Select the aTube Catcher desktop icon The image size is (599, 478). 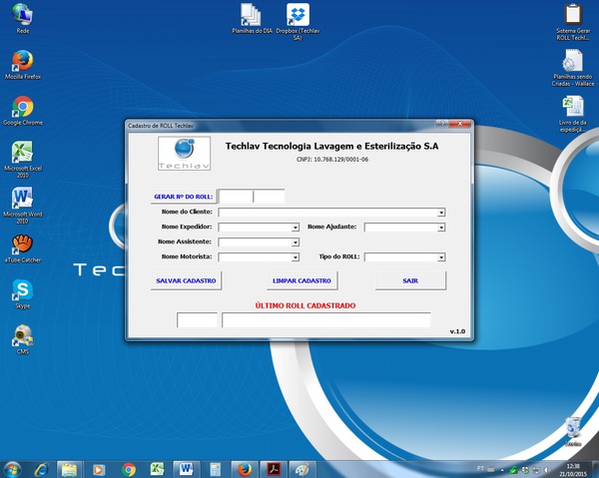[23, 248]
